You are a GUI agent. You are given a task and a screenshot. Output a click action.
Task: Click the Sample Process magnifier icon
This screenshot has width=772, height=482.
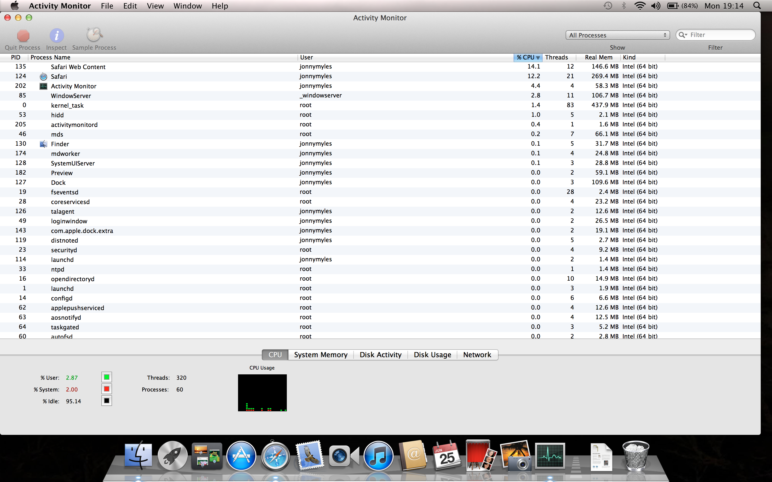[x=94, y=35]
